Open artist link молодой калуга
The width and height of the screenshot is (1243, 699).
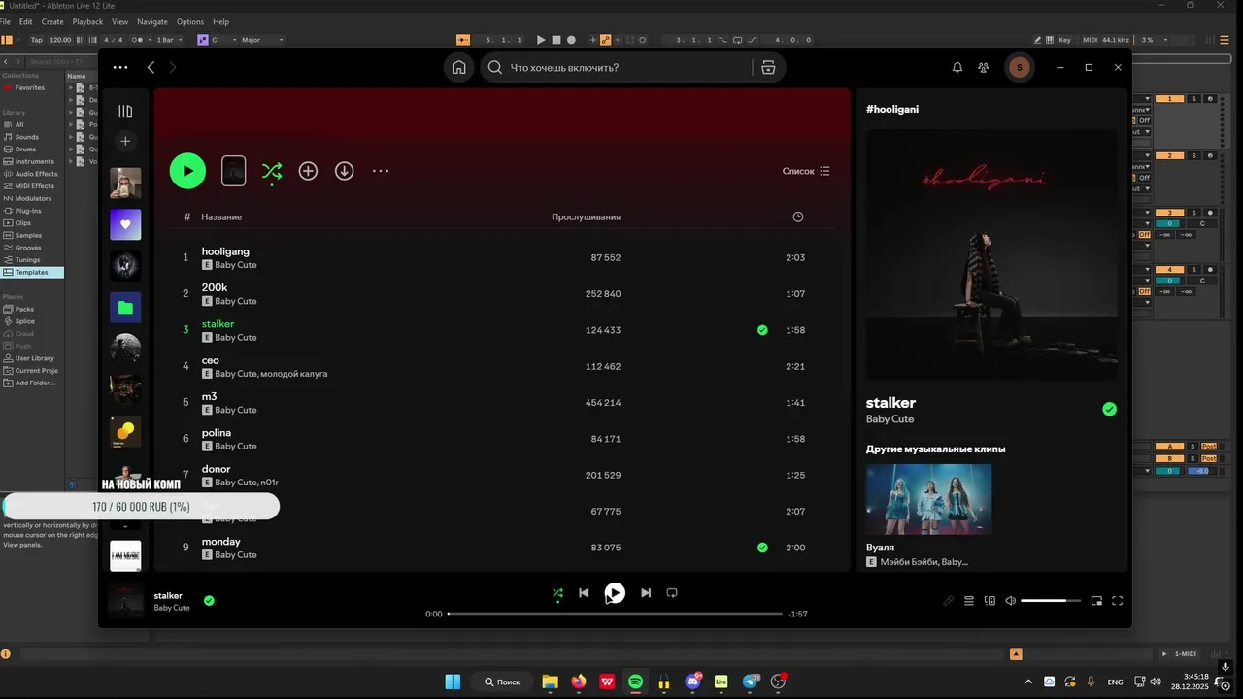point(294,374)
